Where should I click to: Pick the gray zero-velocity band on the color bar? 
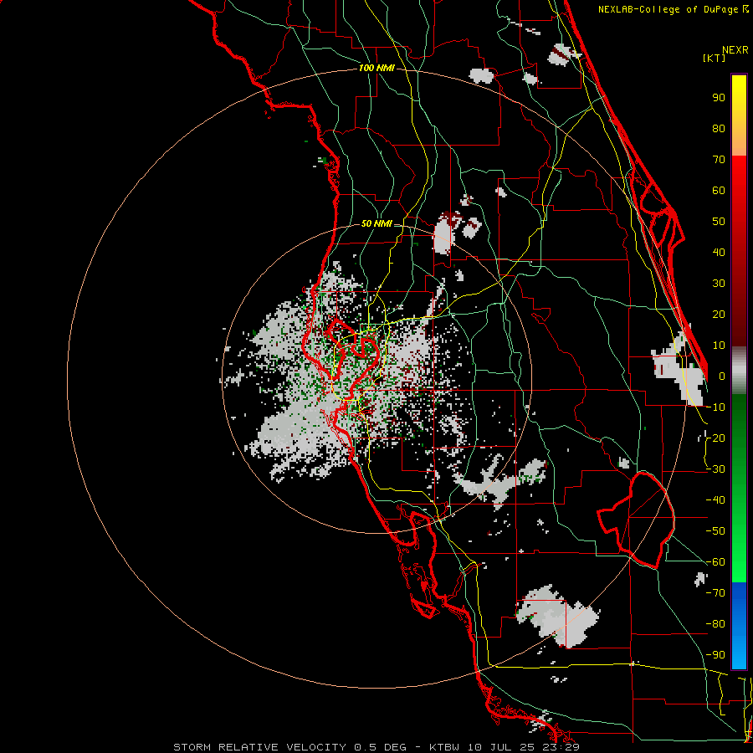[x=739, y=371]
